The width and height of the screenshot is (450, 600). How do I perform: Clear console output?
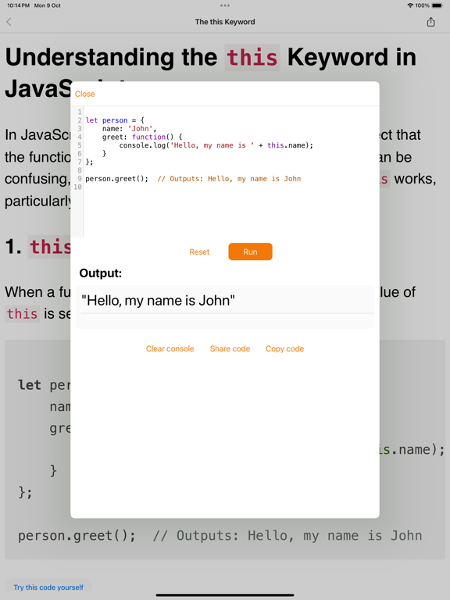click(170, 348)
